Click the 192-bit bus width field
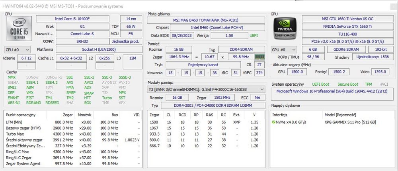Viewport: 398px width, 171px height. pyautogui.click(x=381, y=50)
